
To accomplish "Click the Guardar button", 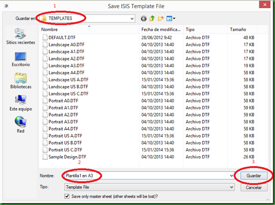I will [254, 176].
